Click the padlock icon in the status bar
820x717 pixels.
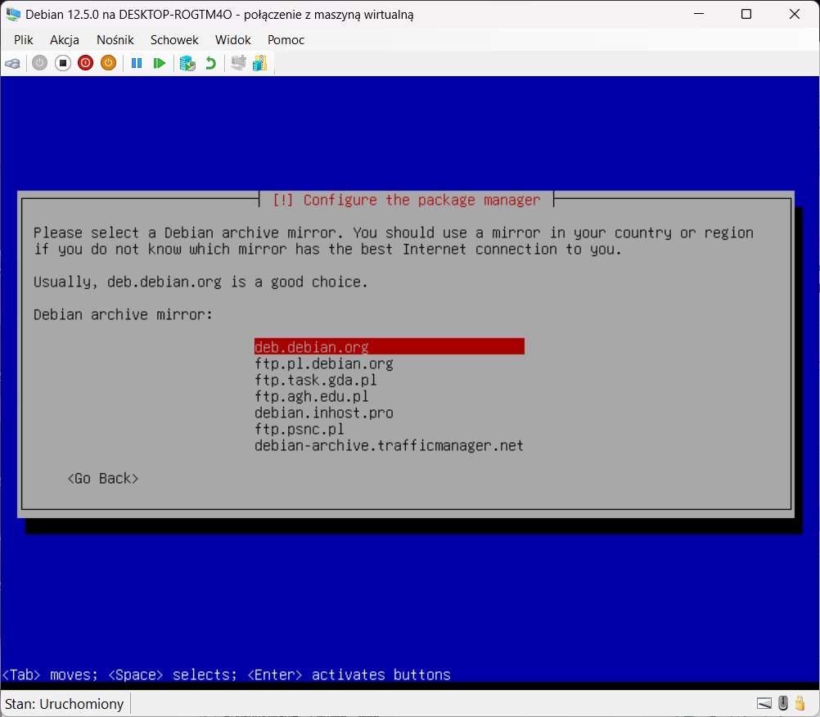(x=800, y=703)
